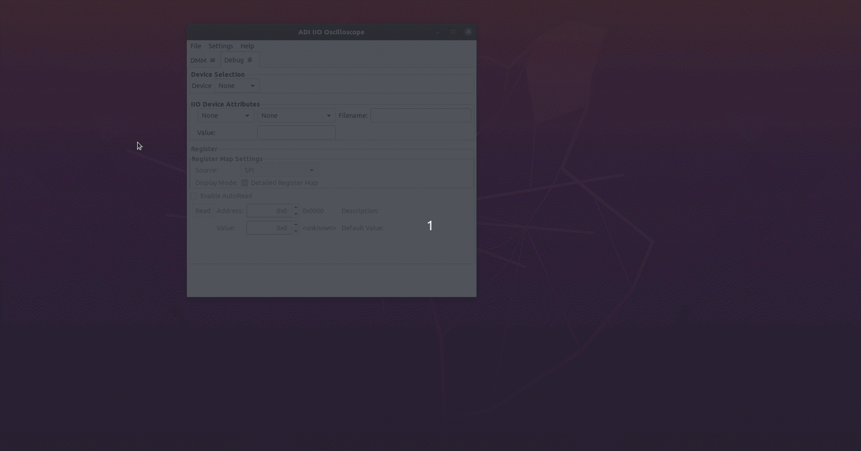Viewport: 861px width, 451px height.
Task: Select the Debug tab
Action: click(234, 60)
